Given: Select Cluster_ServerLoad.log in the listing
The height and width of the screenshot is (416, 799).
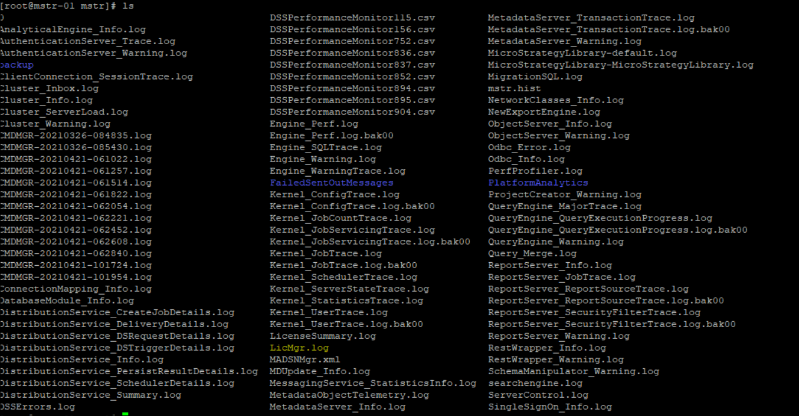Looking at the screenshot, I should point(64,112).
